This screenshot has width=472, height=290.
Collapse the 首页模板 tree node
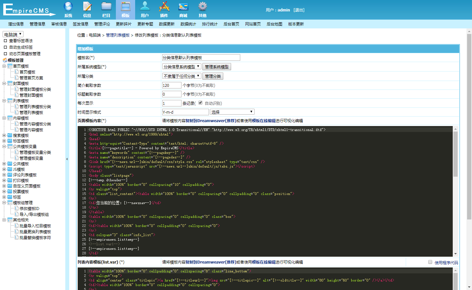click(x=4, y=66)
